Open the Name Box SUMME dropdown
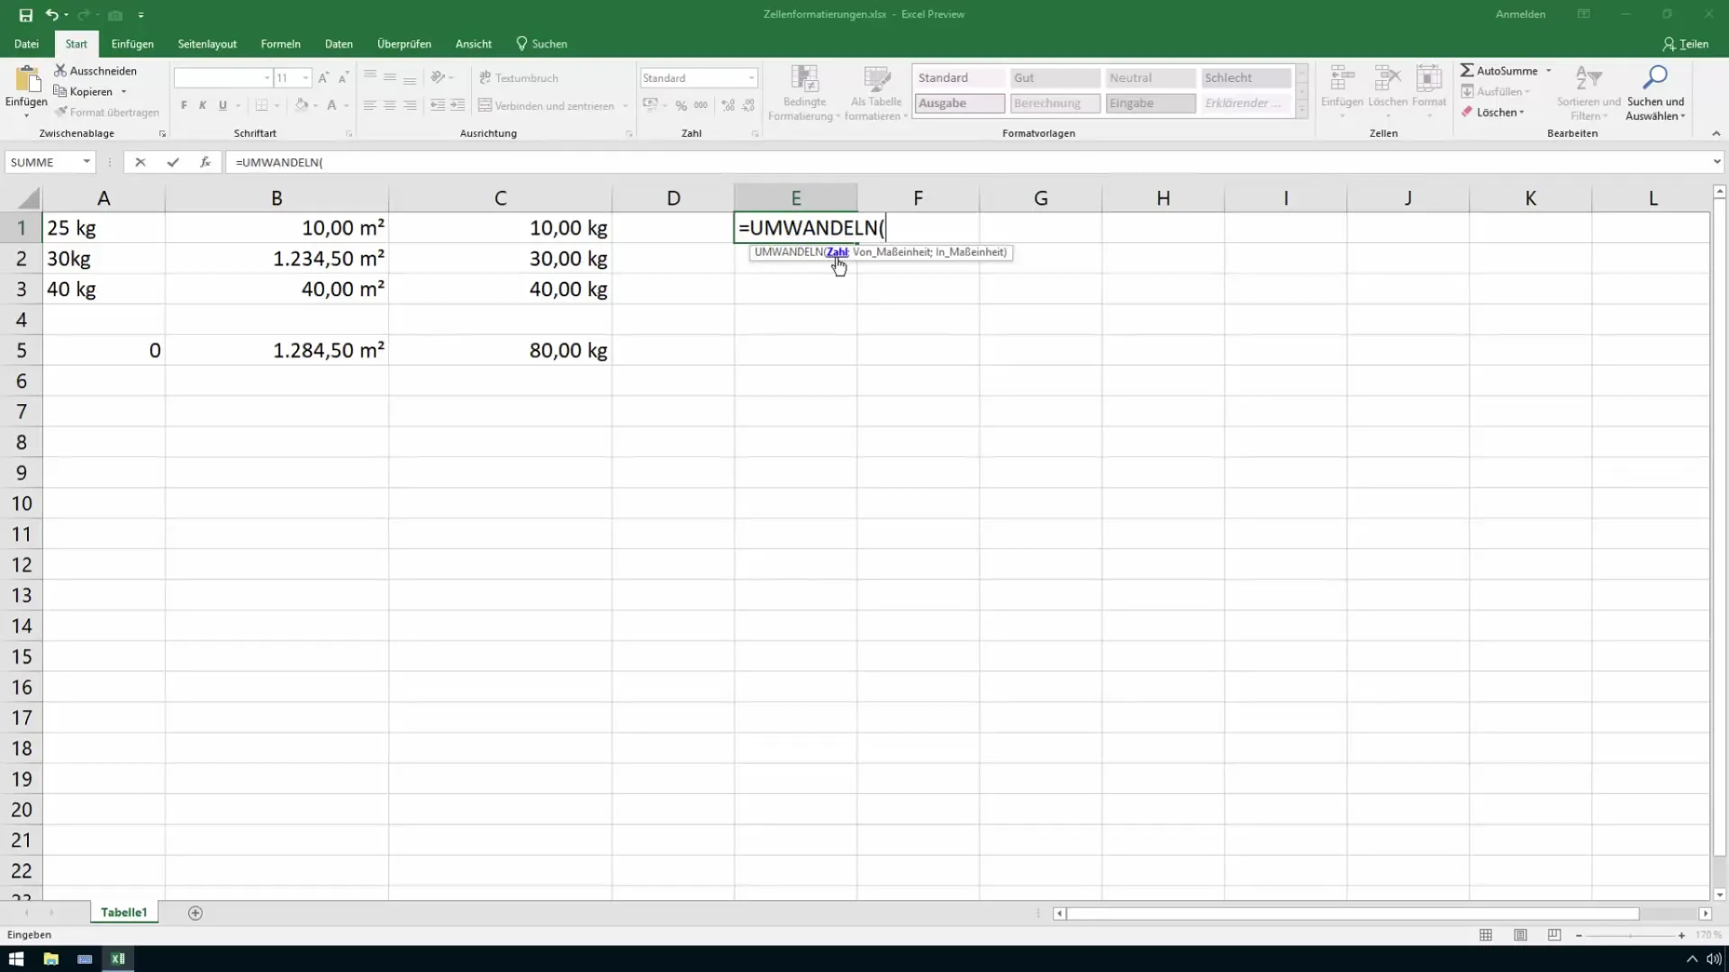The image size is (1729, 972). 86,162
